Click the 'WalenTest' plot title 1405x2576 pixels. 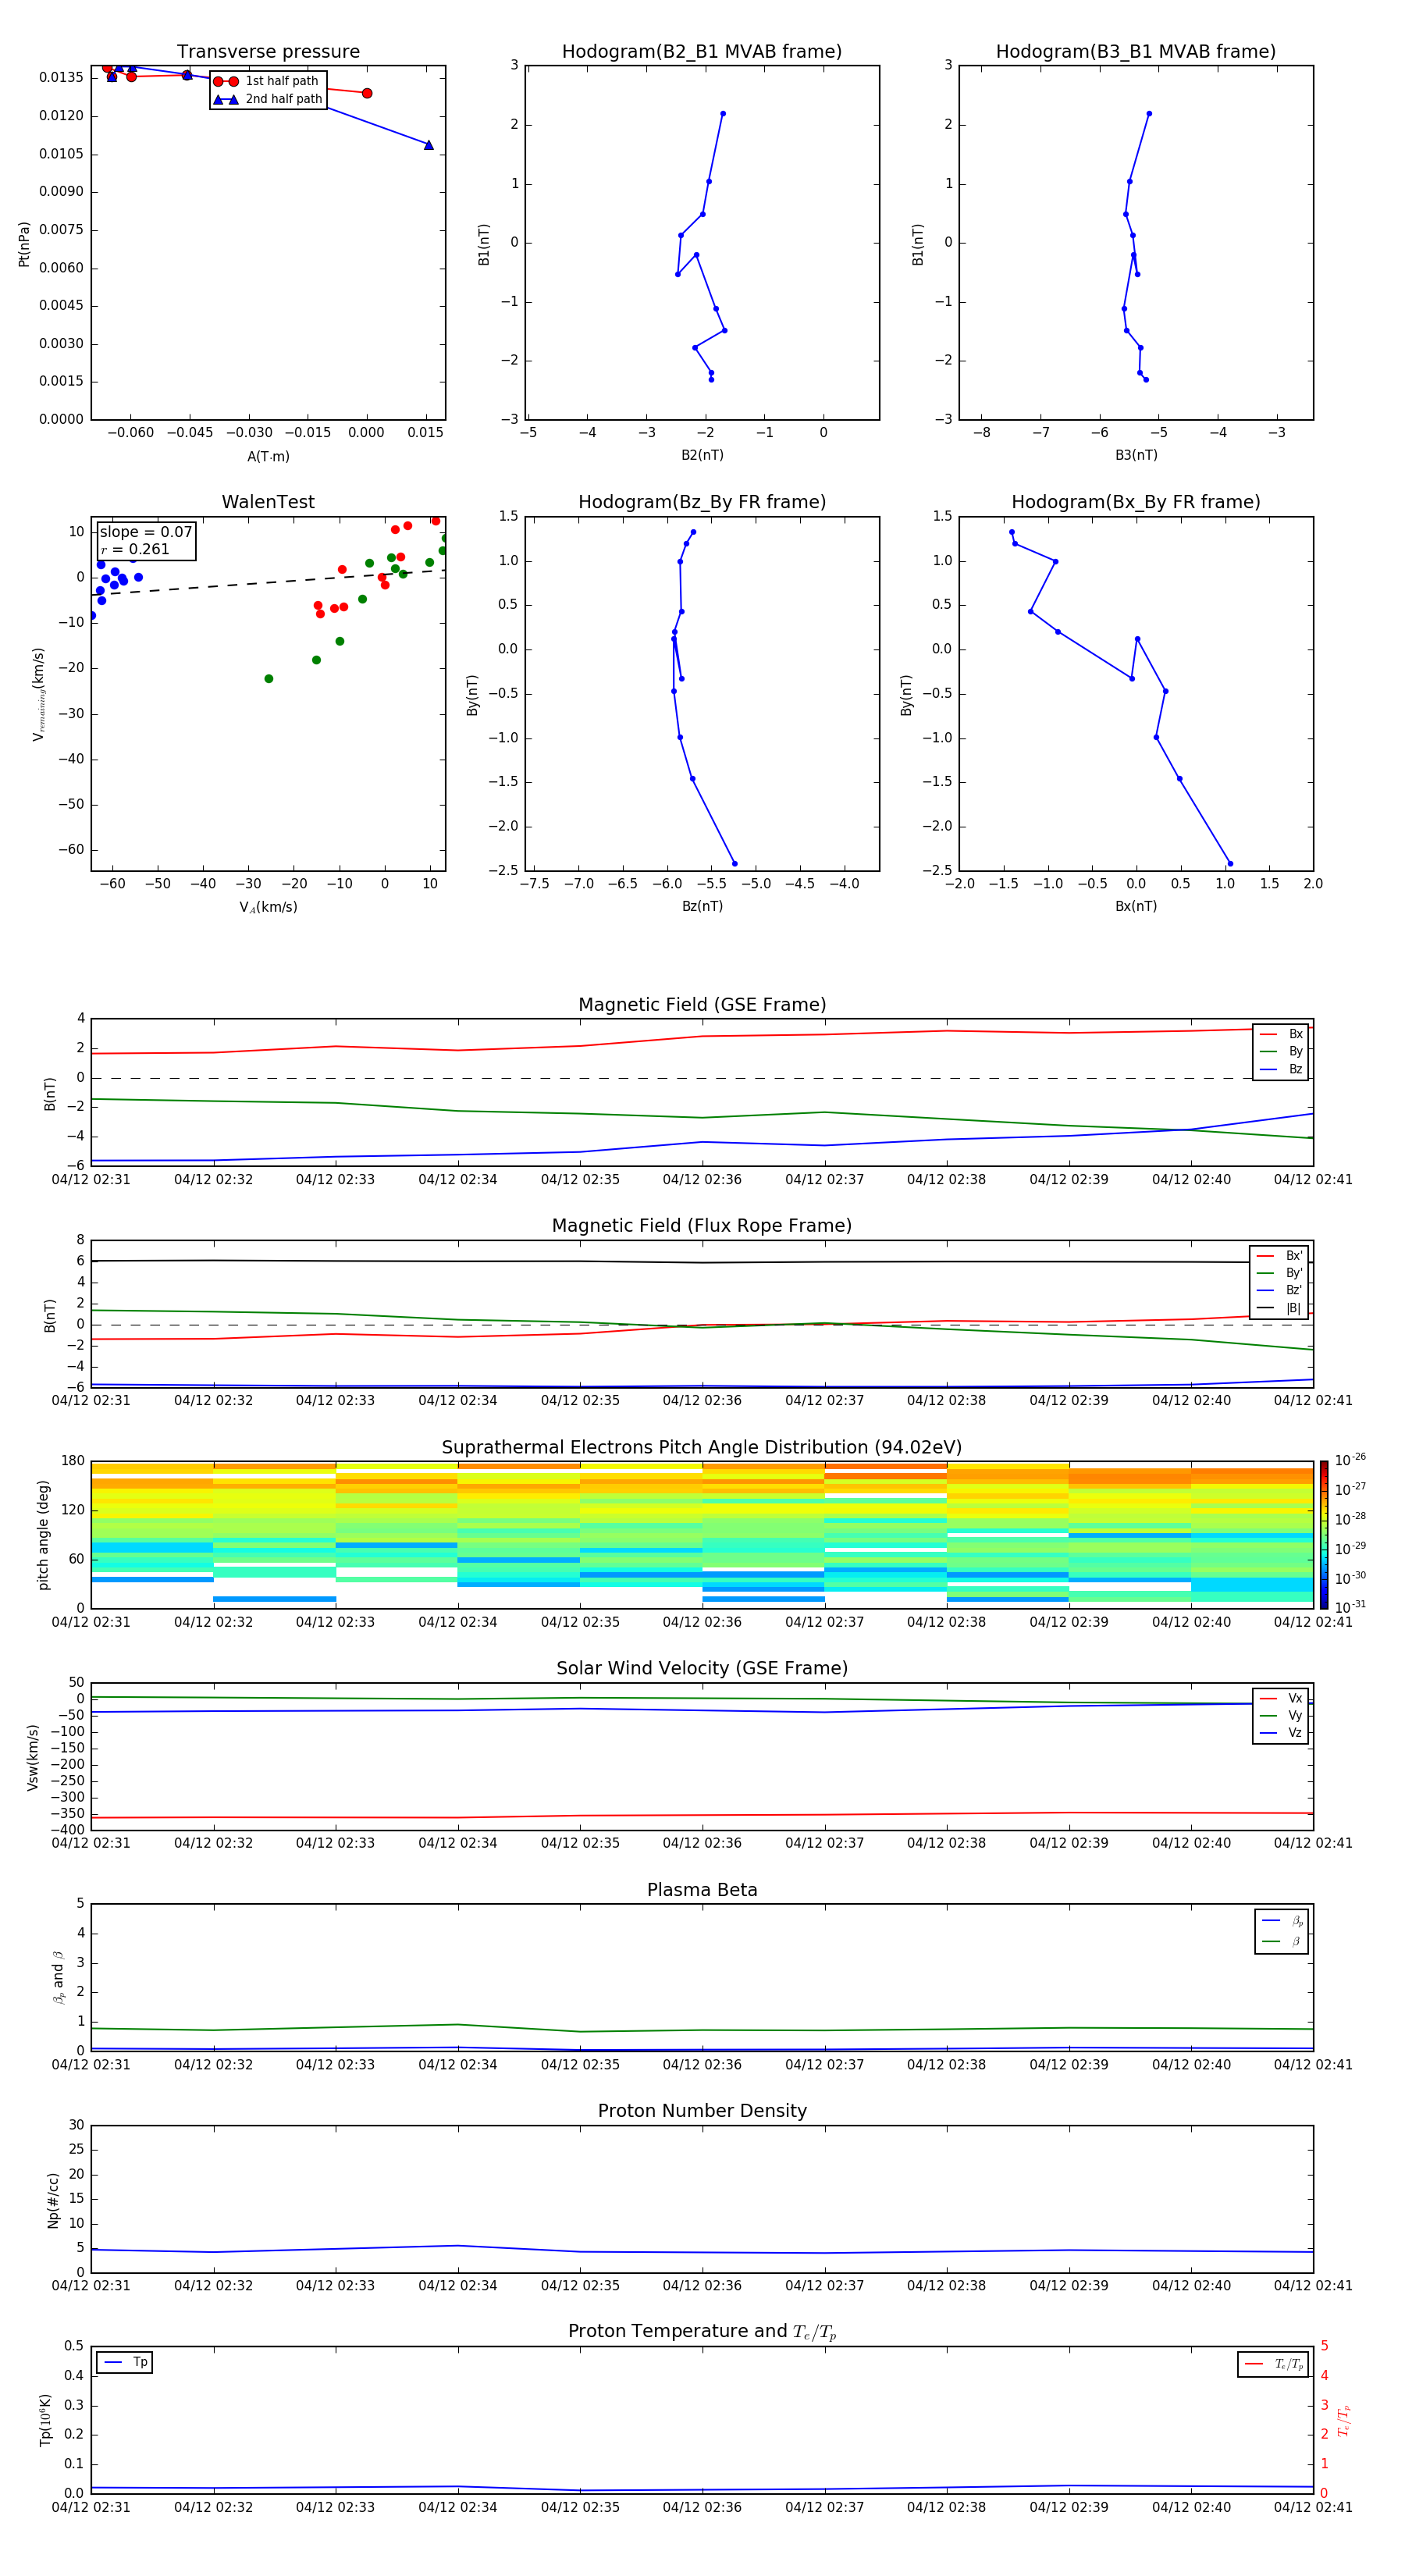point(268,502)
